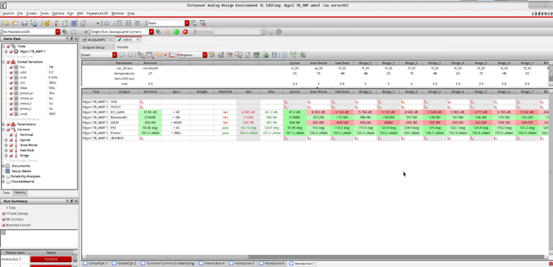Image resolution: width=553 pixels, height=267 pixels.
Task: Open the Launch menu
Action: [8, 13]
